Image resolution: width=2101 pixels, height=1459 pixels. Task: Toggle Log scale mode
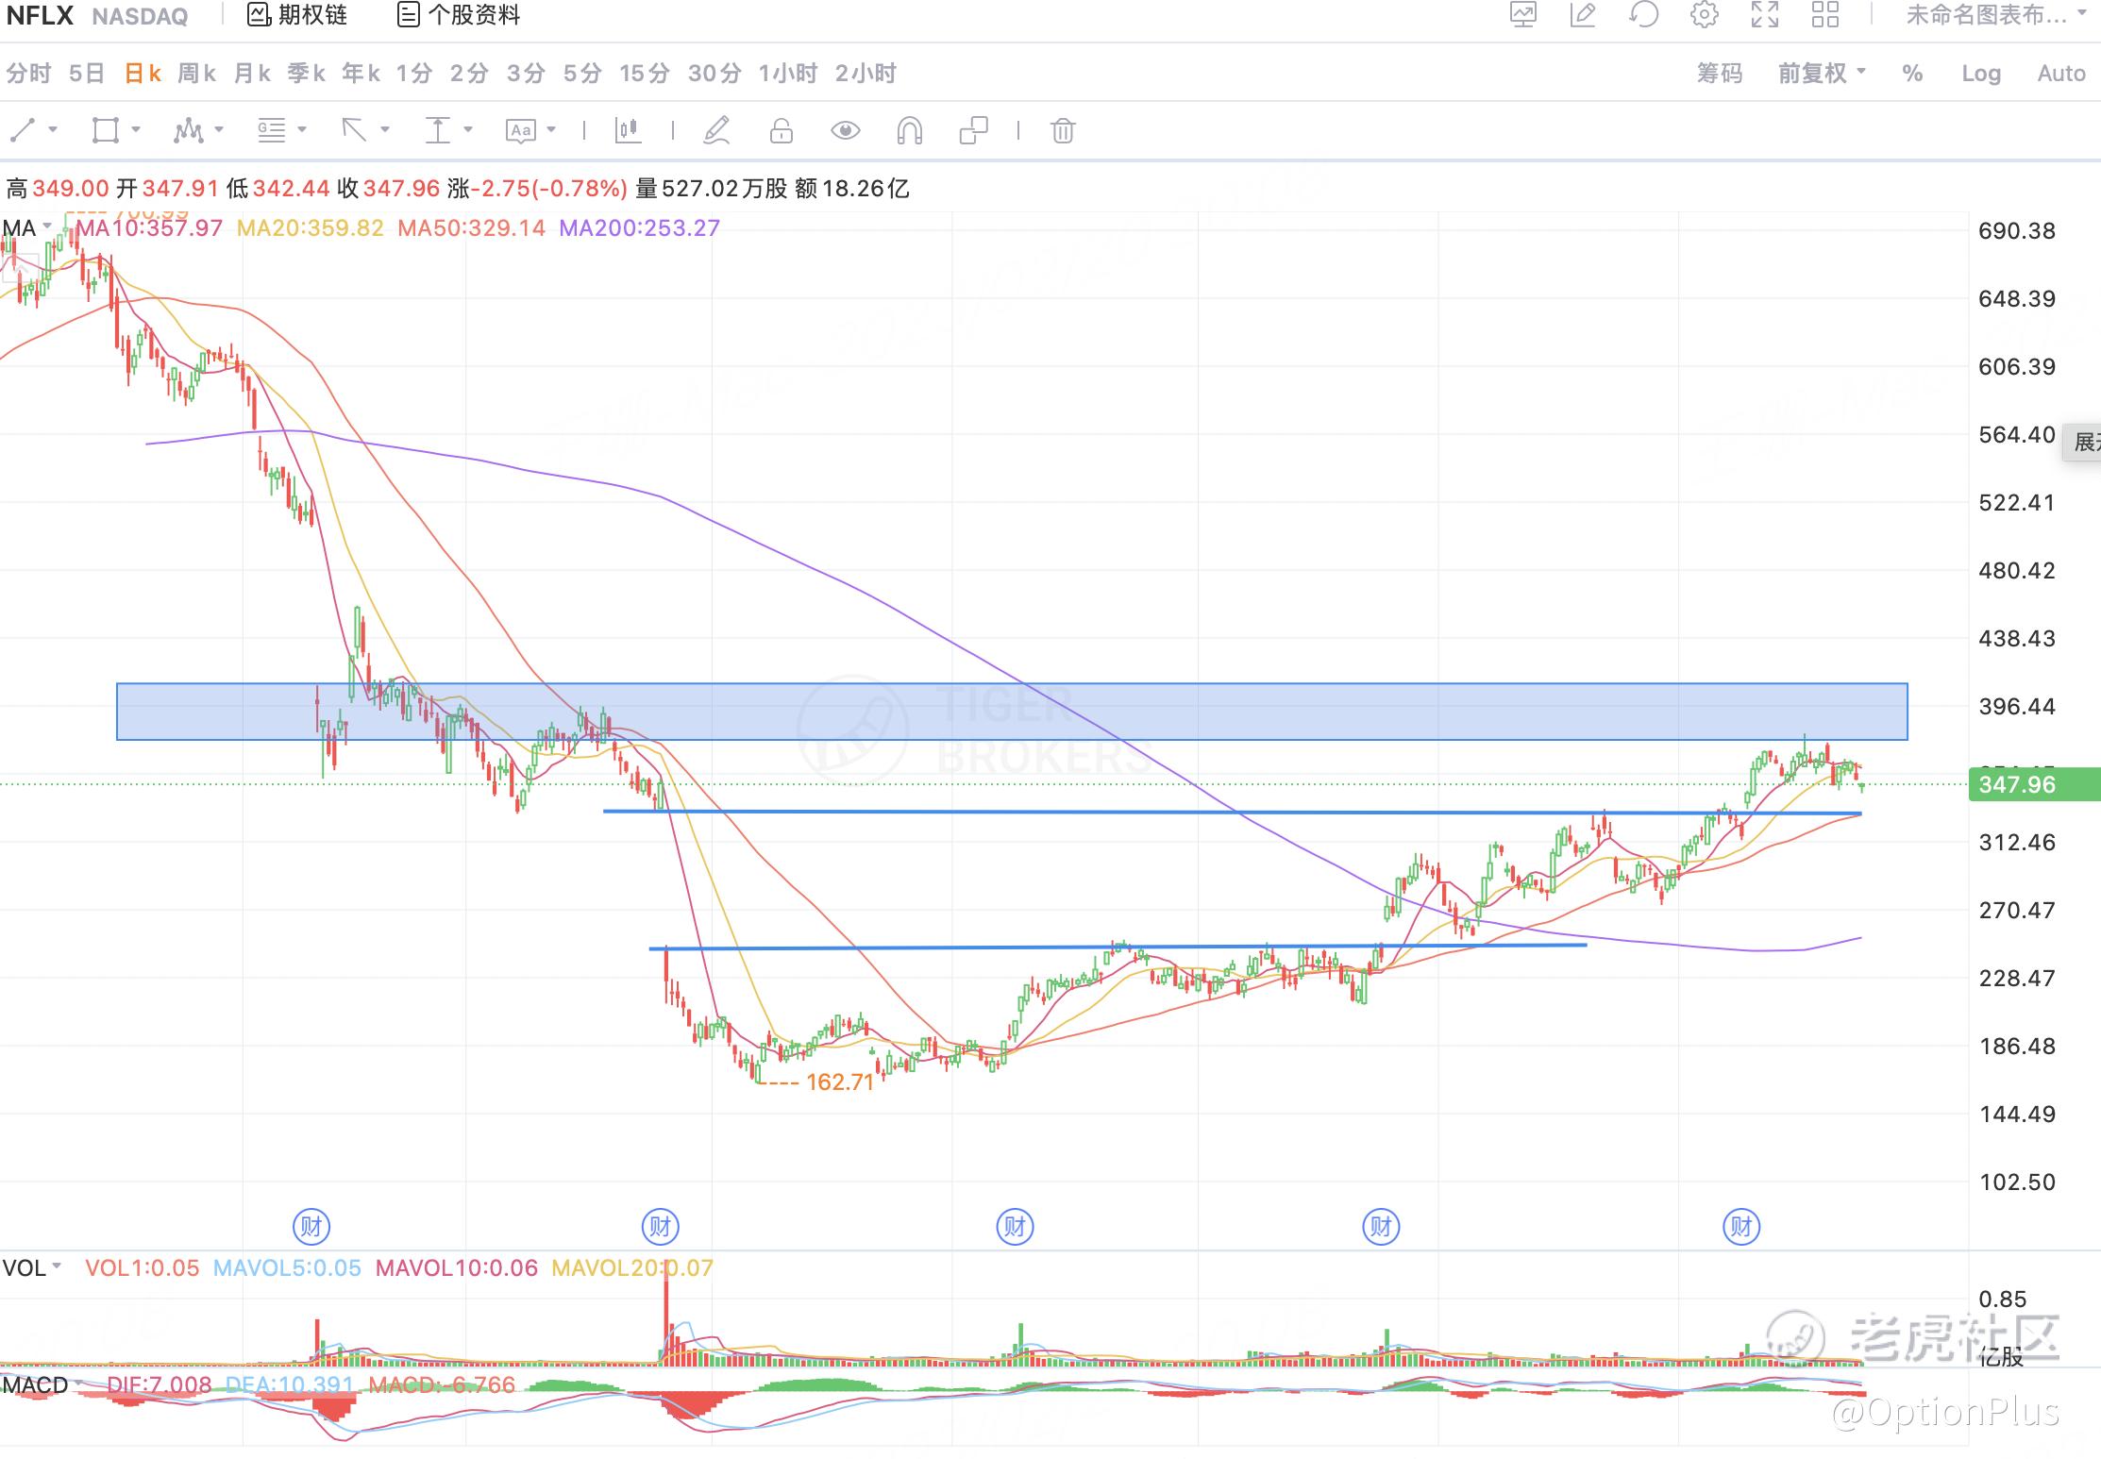click(1980, 74)
